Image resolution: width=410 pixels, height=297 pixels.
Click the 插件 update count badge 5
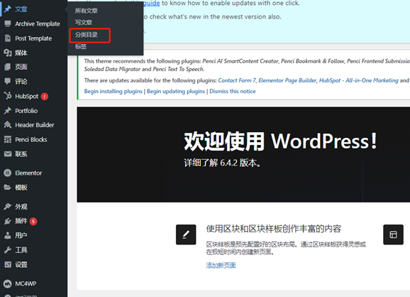pyautogui.click(x=33, y=221)
